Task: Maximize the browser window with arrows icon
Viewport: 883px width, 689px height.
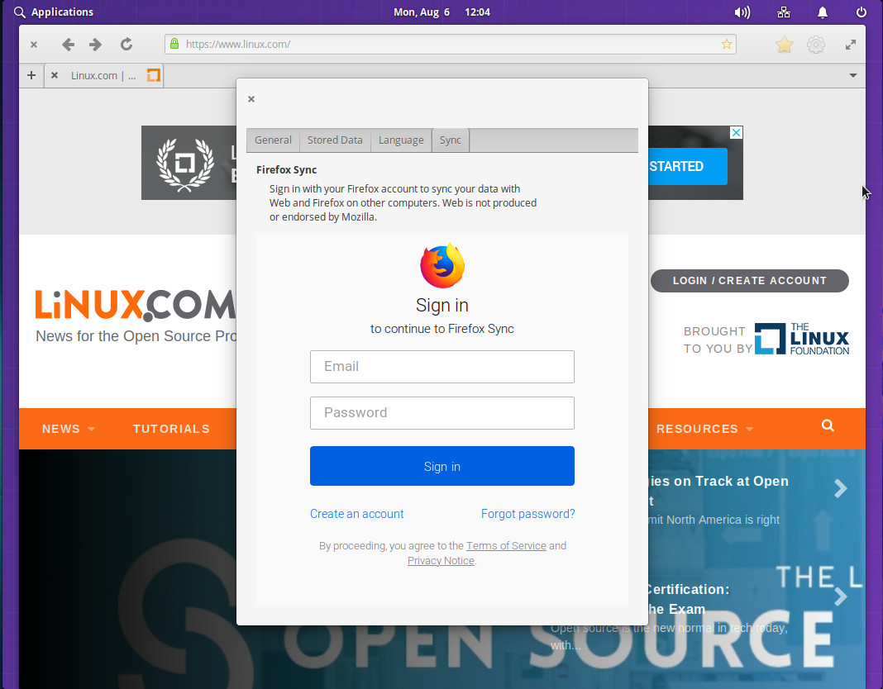Action: [x=851, y=45]
